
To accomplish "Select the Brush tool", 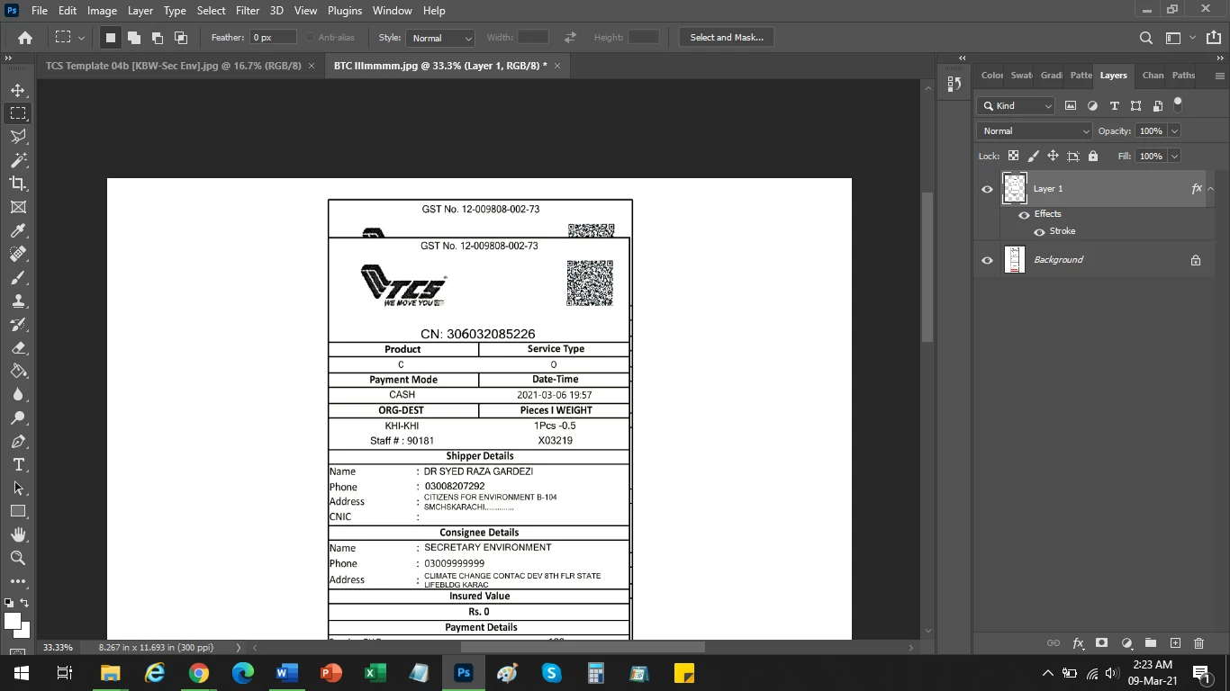I will 18,277.
